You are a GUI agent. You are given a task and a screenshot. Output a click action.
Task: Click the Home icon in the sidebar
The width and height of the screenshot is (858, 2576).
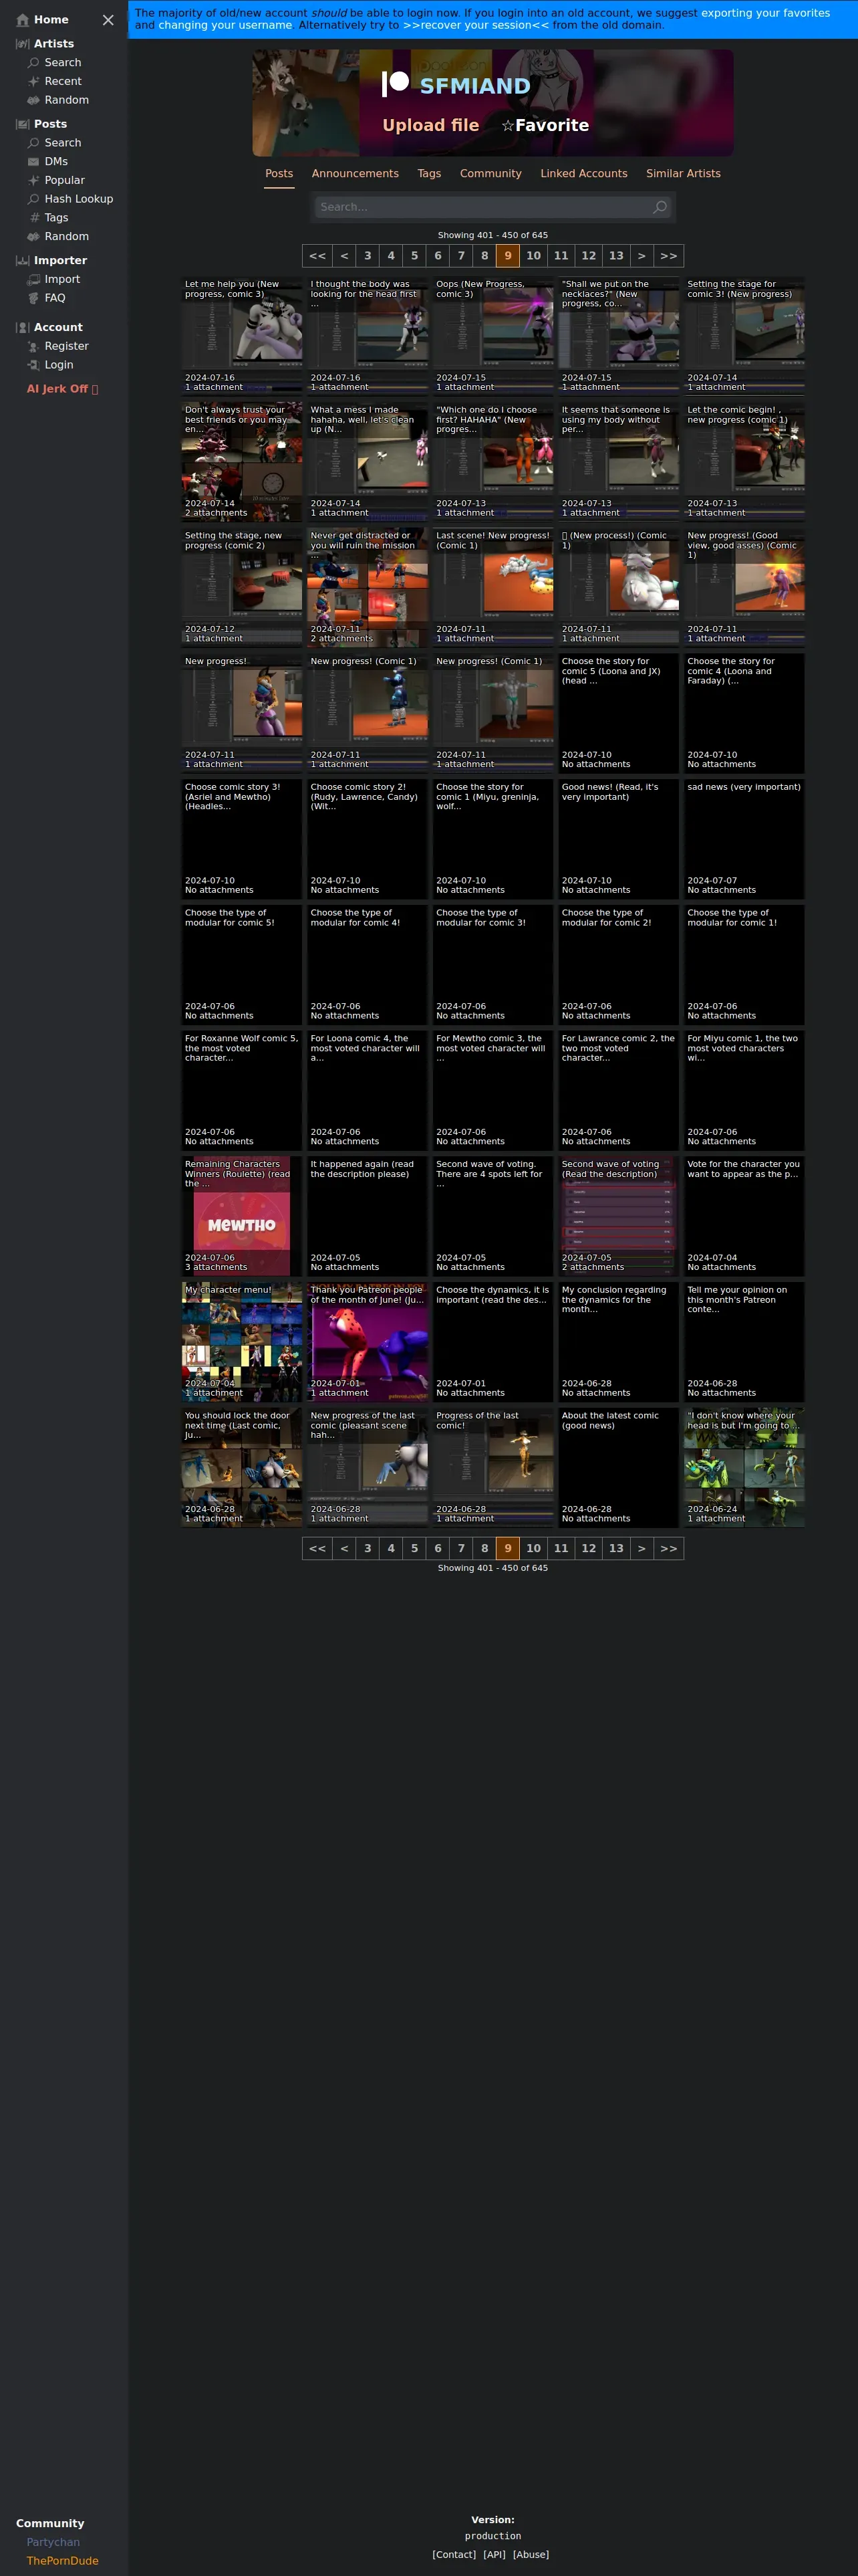[22, 20]
